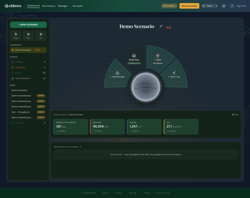Open the Pricing link in the footer
This screenshot has height=198, width=250.
[146, 193]
